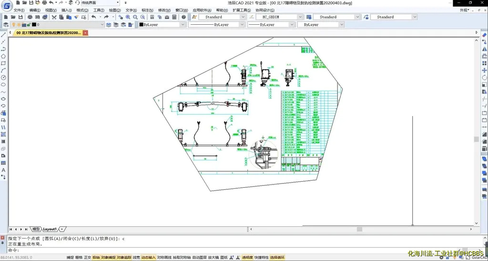Click 放大镜 magnifier button in status bar
Screen dimensions: 488x261
[x=213, y=258]
